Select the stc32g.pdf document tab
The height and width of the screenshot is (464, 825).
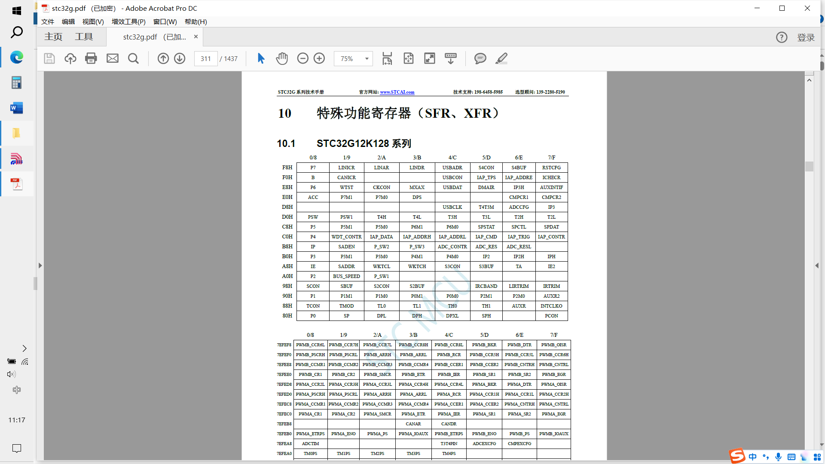click(154, 37)
